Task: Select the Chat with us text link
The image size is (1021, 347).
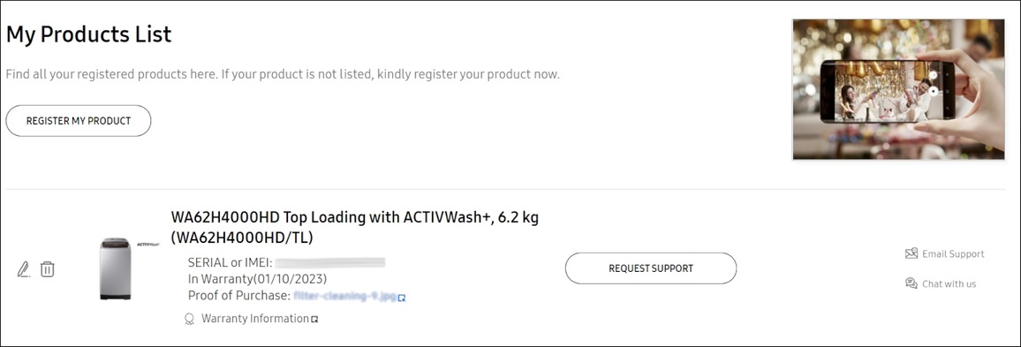Action: click(949, 283)
